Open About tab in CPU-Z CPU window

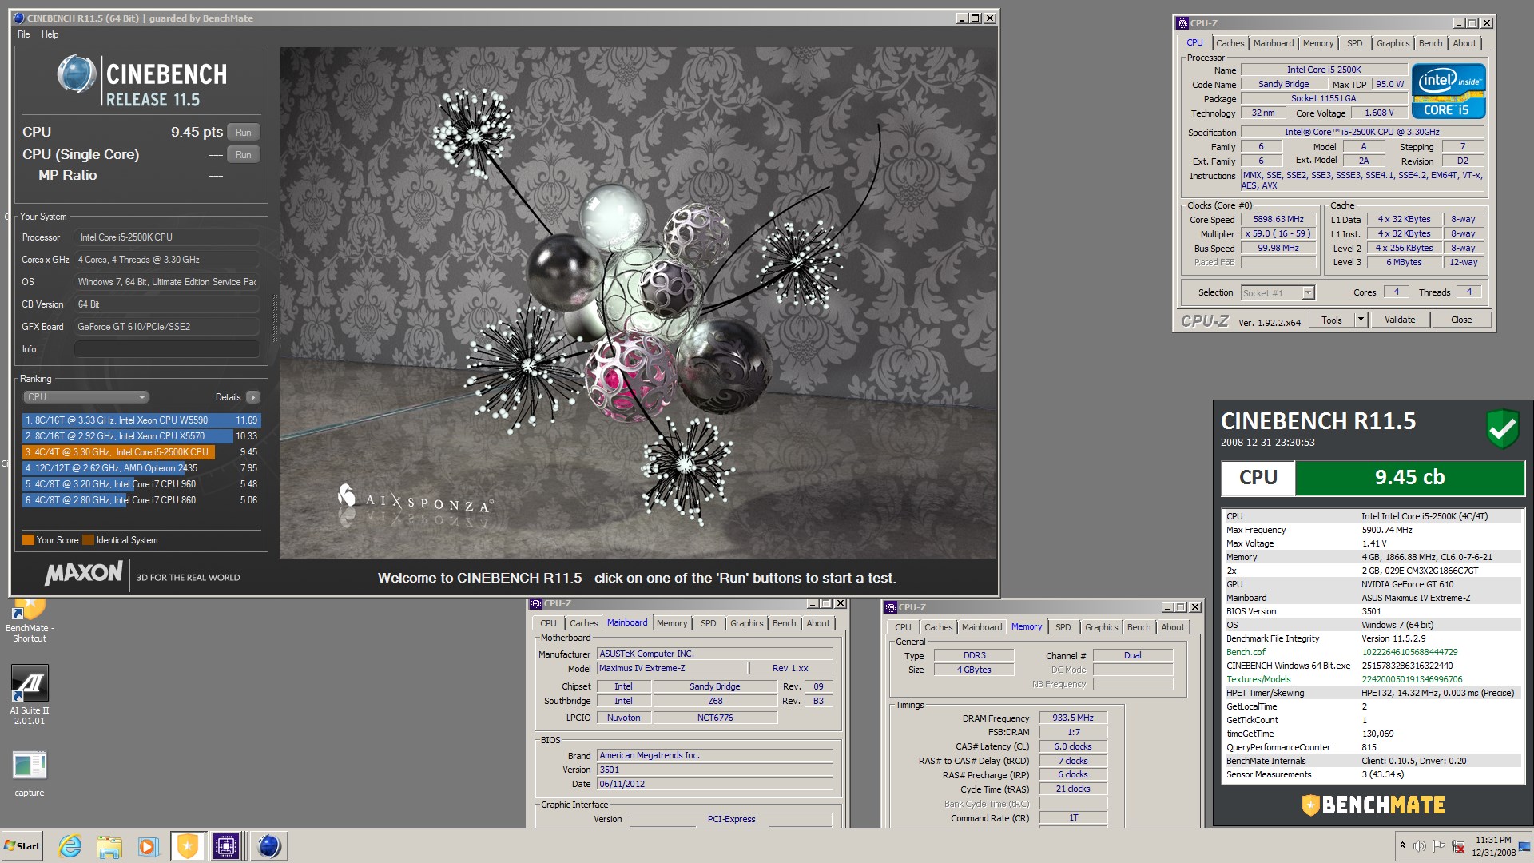pyautogui.click(x=1464, y=43)
